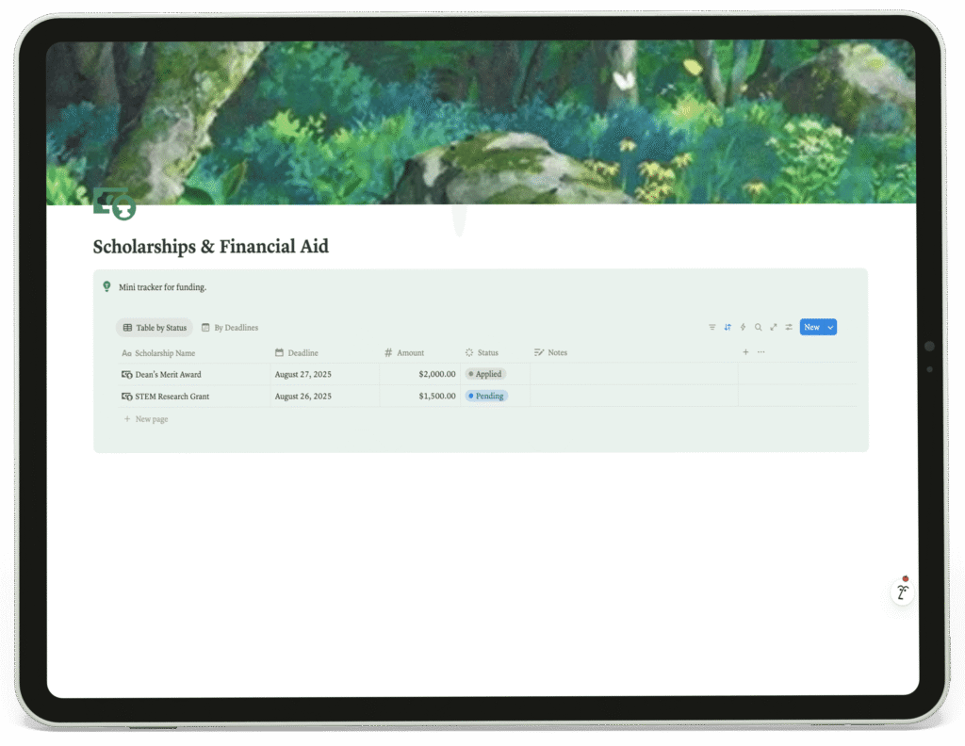Open the Applied status dropdown
The width and height of the screenshot is (965, 746).
pos(485,374)
